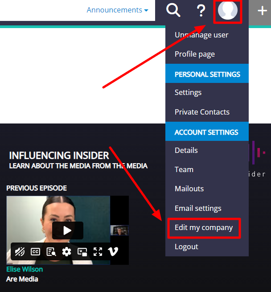Open the search magnifier icon
This screenshot has height=292, width=271.
click(x=173, y=10)
